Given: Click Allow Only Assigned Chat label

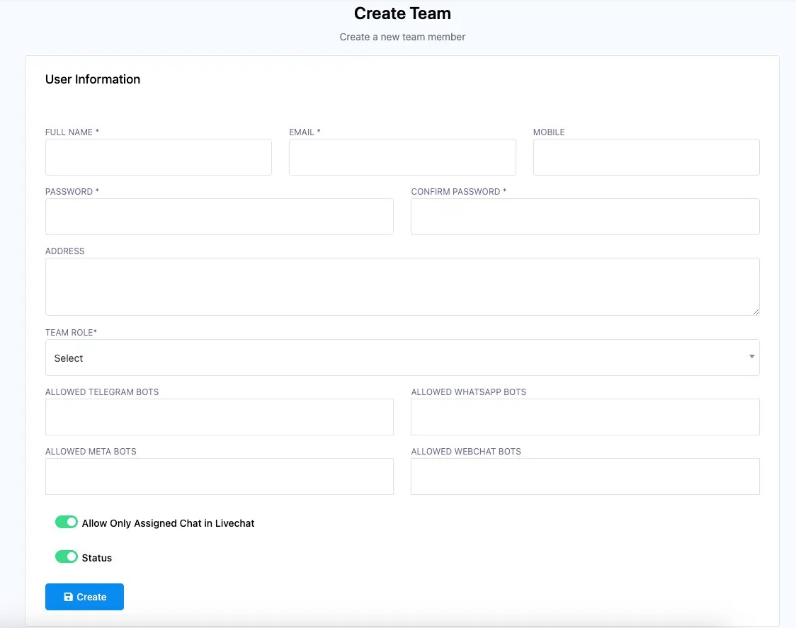Looking at the screenshot, I should click(x=168, y=523).
